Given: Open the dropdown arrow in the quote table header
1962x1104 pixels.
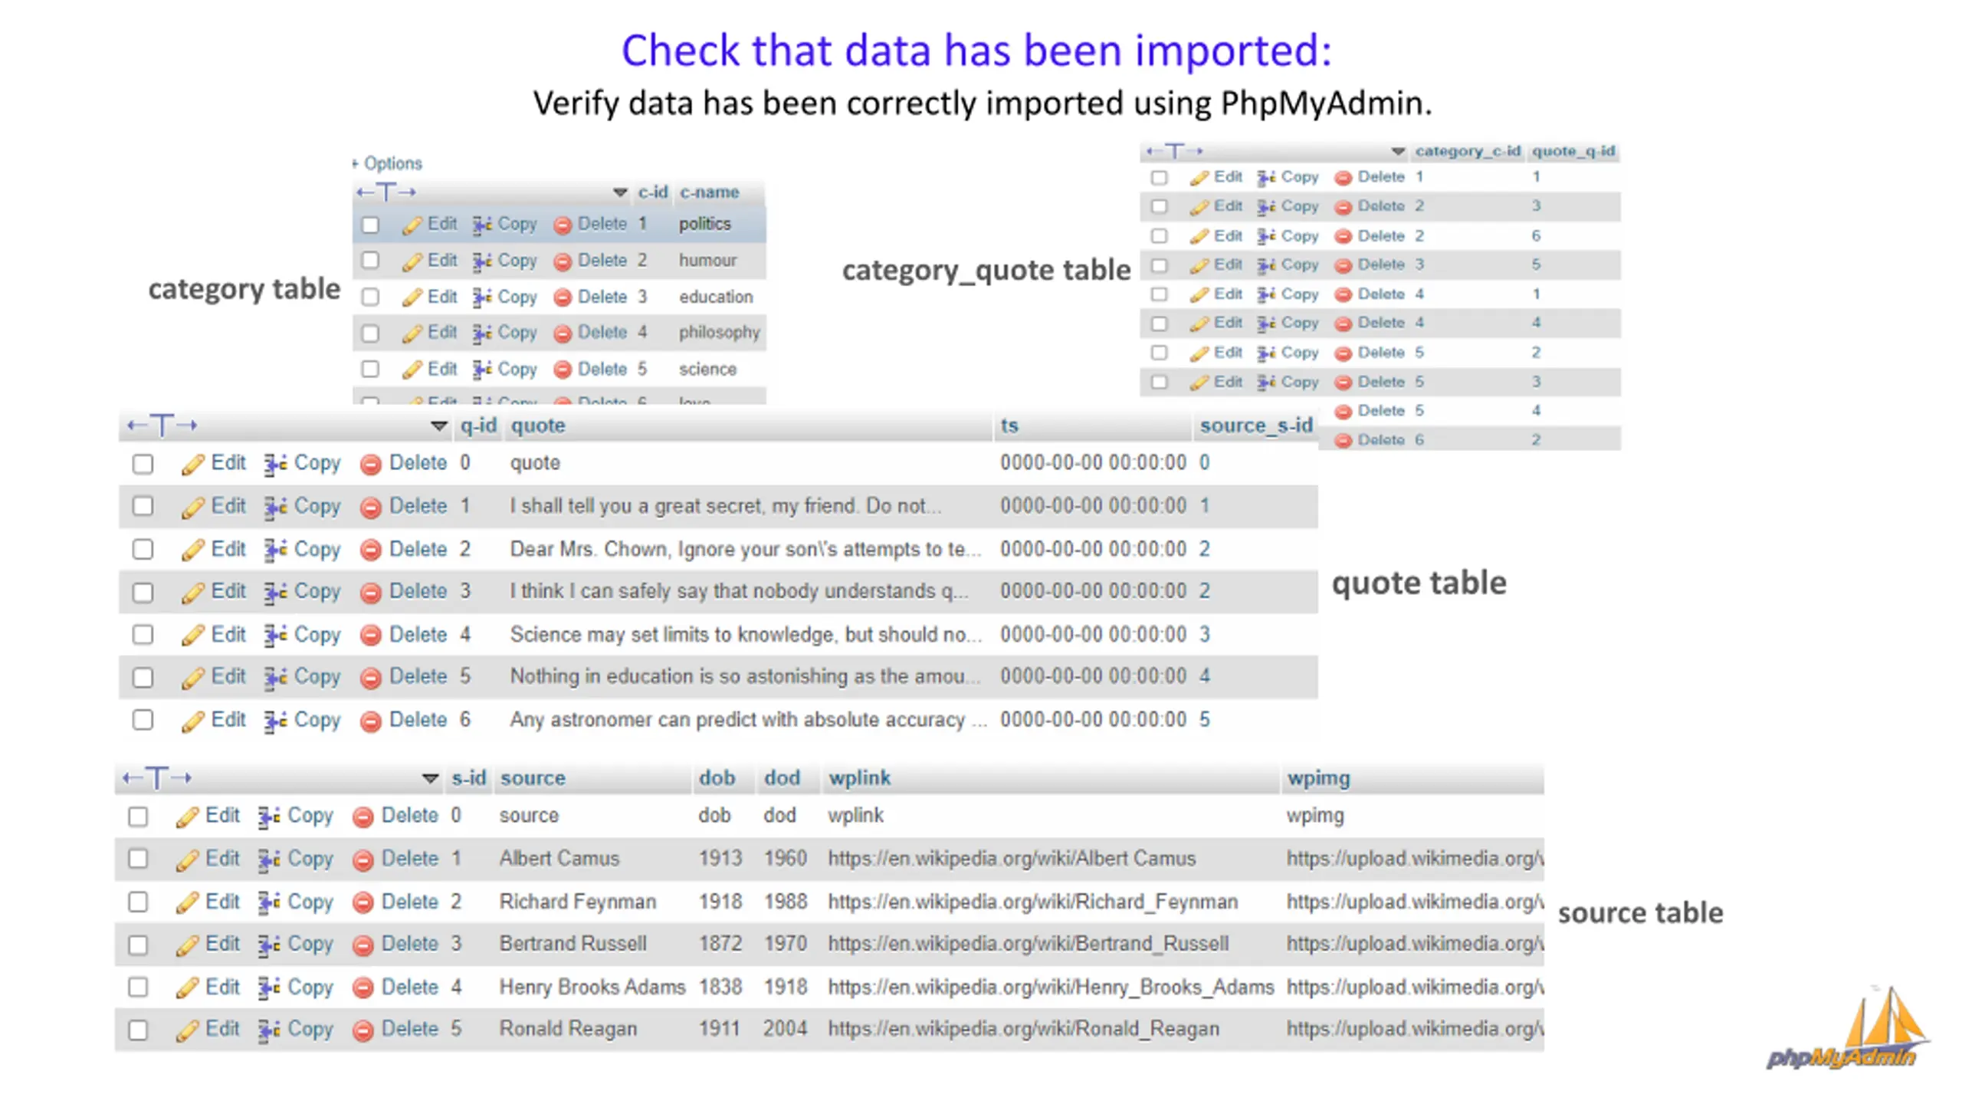Looking at the screenshot, I should 438,426.
